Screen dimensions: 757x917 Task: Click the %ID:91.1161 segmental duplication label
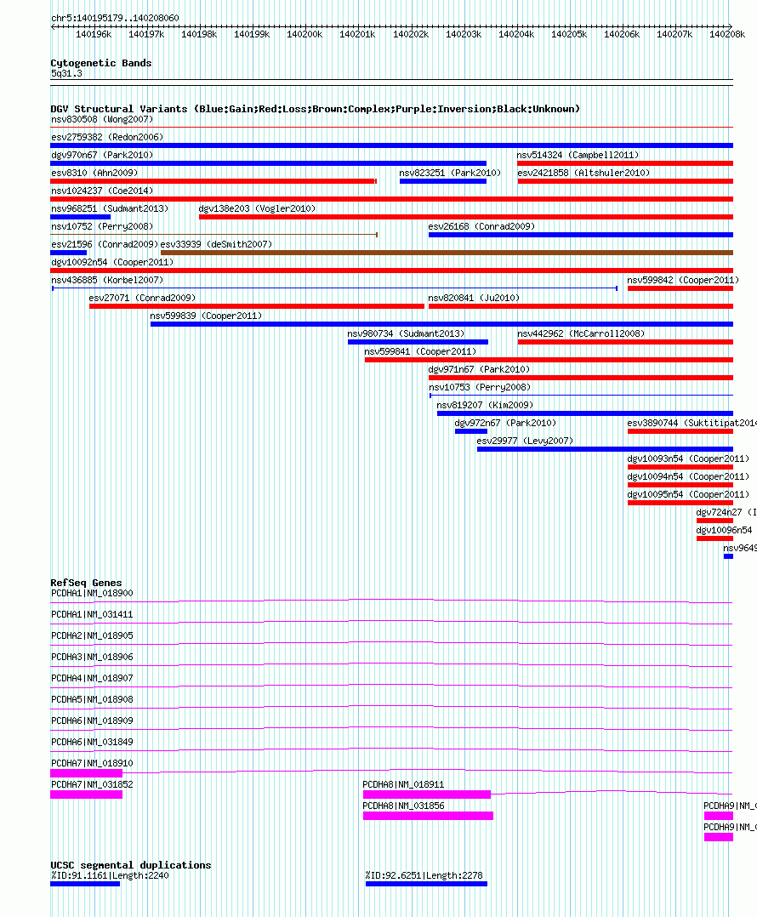pyautogui.click(x=110, y=875)
